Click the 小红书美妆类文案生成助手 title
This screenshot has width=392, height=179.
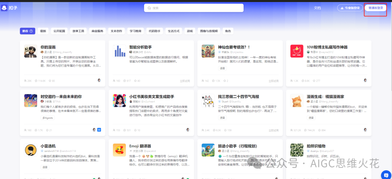point(152,96)
